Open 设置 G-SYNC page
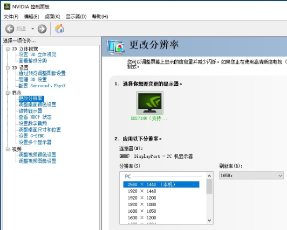 point(31,136)
